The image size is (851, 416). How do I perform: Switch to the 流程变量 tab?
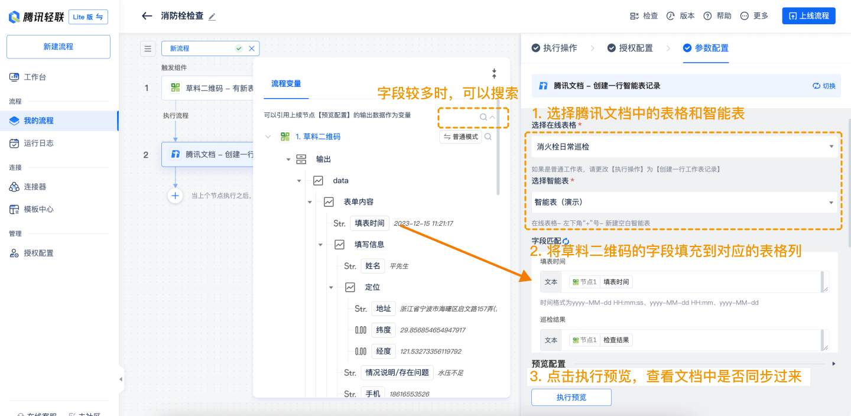click(286, 84)
